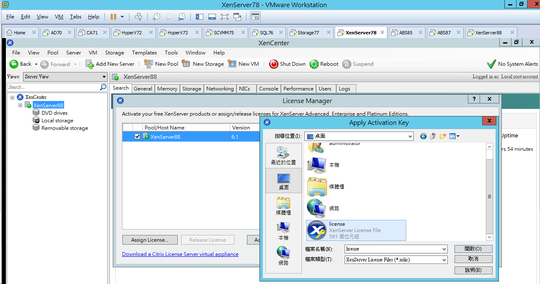Click the create new folder icon

tap(443, 136)
